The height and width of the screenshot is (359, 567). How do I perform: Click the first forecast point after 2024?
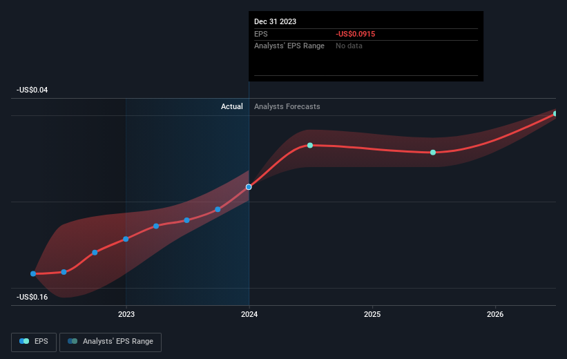(x=310, y=146)
